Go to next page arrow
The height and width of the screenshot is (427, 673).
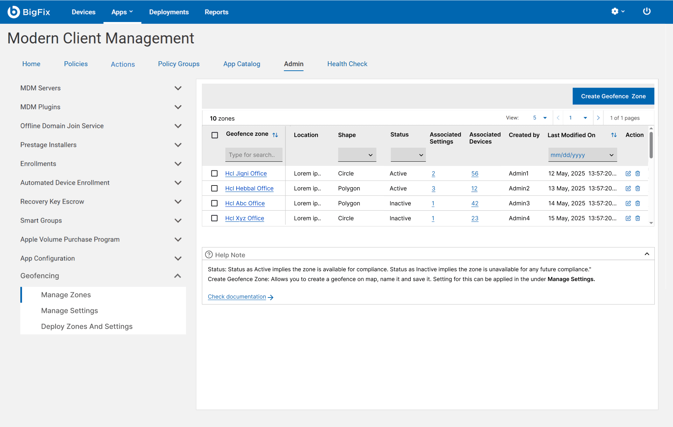(x=598, y=118)
